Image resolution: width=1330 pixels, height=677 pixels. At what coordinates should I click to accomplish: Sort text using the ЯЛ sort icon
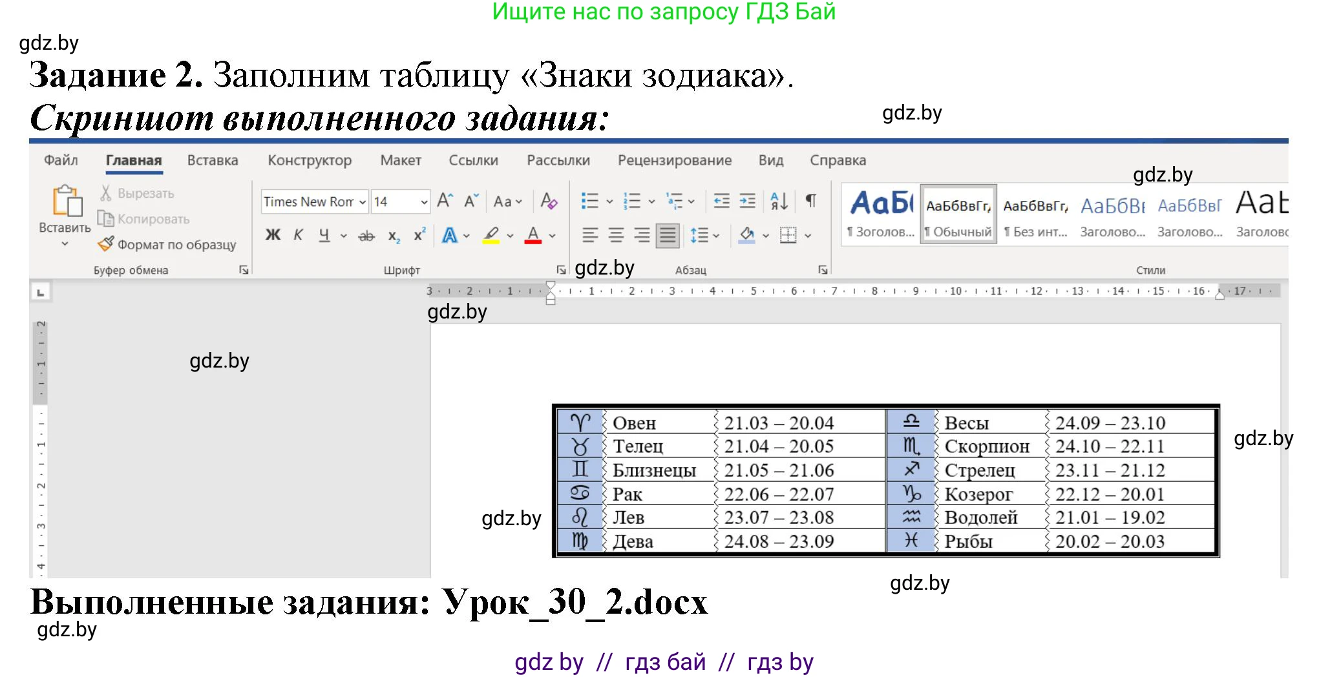tap(779, 201)
